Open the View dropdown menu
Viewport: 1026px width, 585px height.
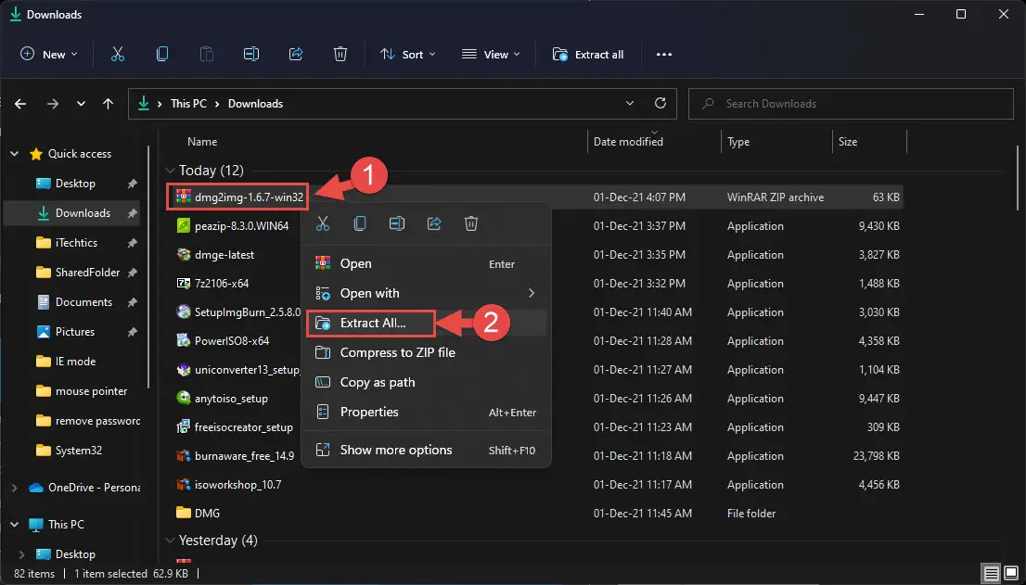[491, 55]
